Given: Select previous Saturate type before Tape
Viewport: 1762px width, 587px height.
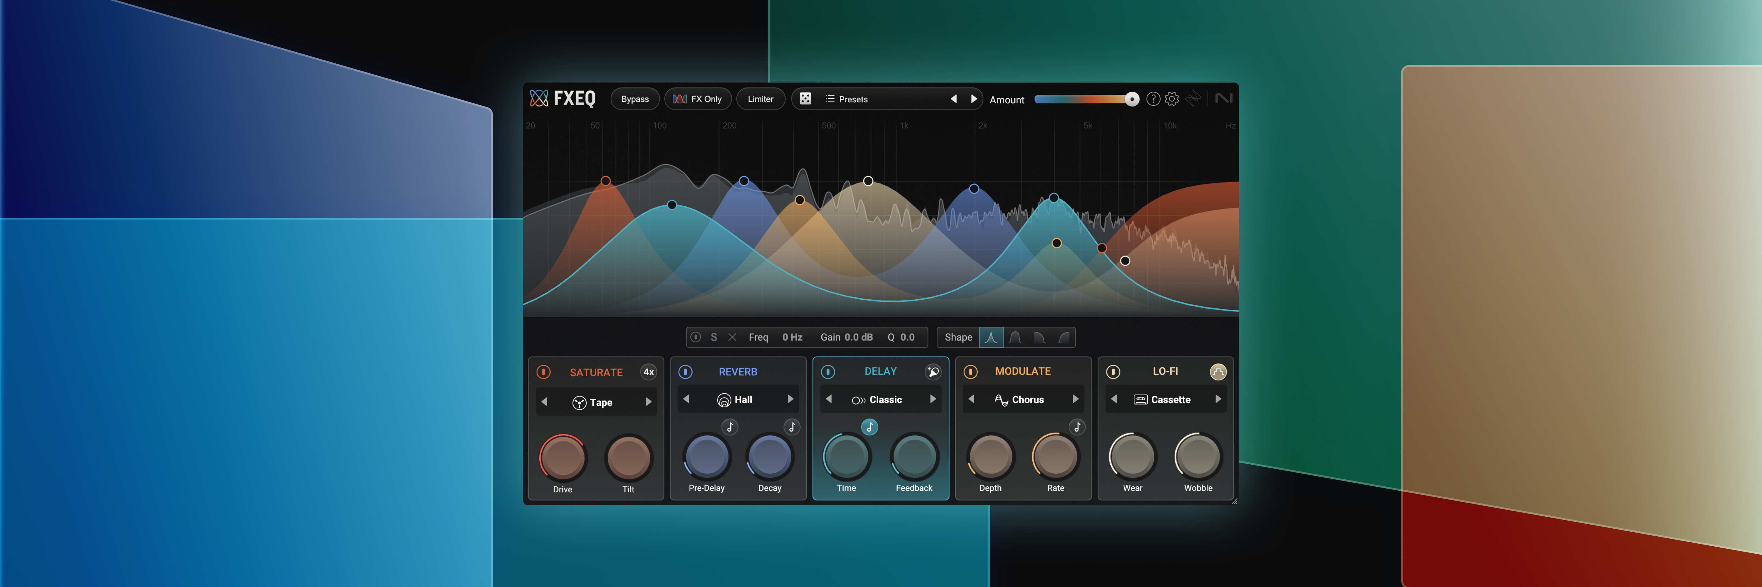Looking at the screenshot, I should pos(545,402).
